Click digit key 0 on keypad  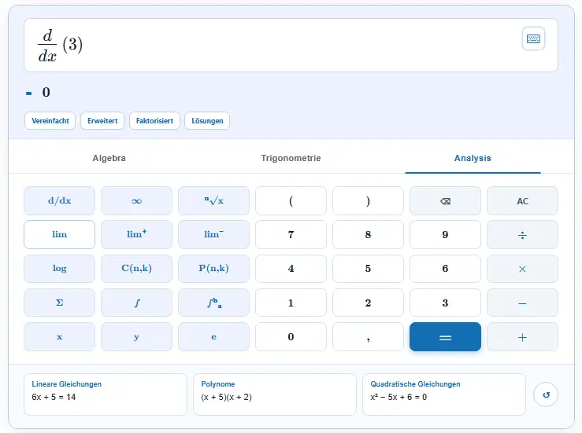[291, 336]
